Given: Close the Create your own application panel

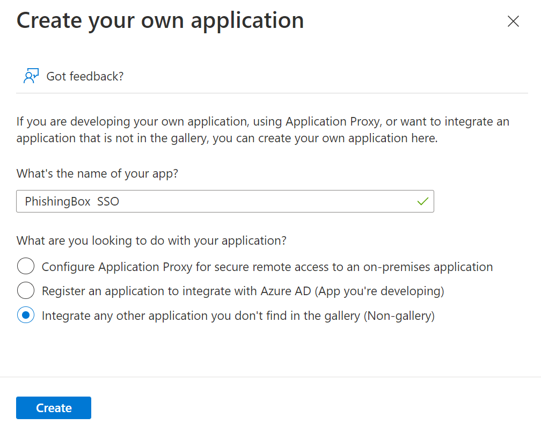Looking at the screenshot, I should 513,21.
